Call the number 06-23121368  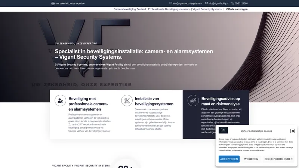tap(241, 3)
